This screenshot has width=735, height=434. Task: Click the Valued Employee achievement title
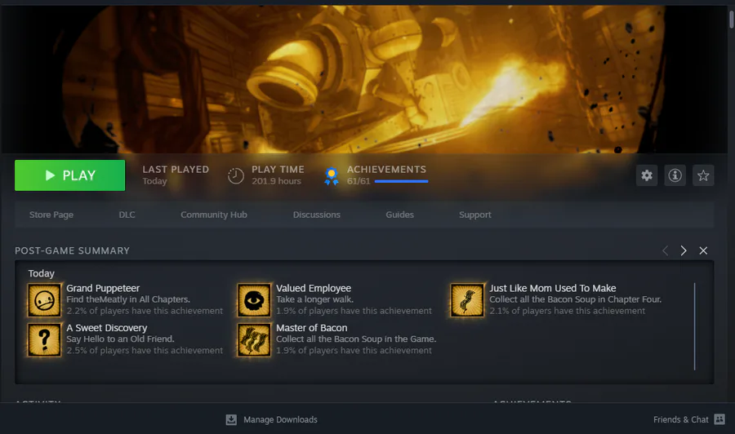pyautogui.click(x=313, y=288)
